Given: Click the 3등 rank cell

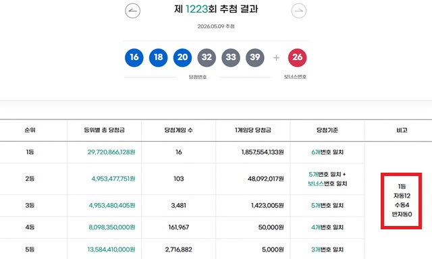Looking at the screenshot, I should click(30, 205).
